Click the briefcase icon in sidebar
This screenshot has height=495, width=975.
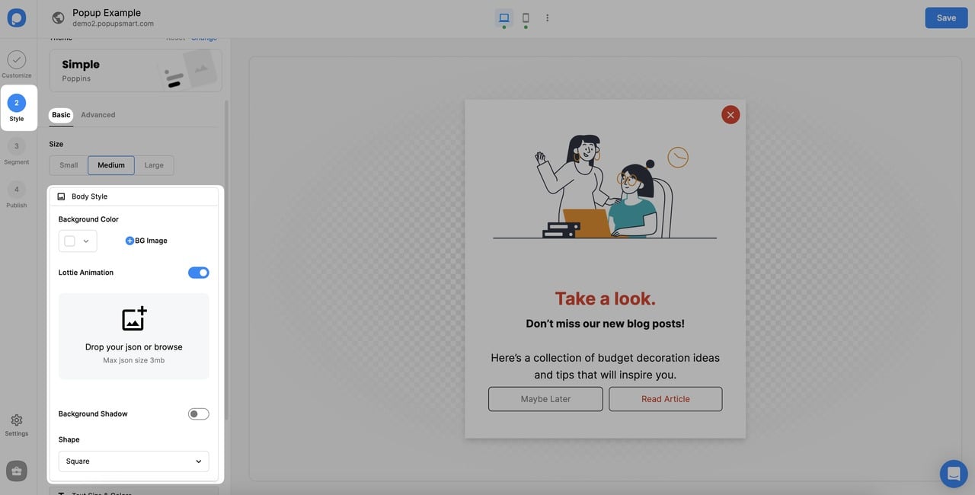(17, 471)
